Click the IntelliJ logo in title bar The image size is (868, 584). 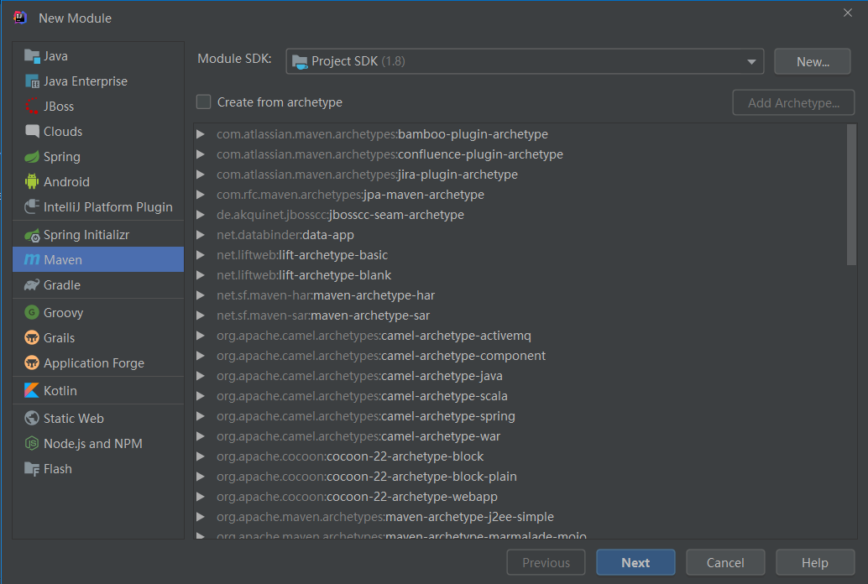(x=20, y=18)
